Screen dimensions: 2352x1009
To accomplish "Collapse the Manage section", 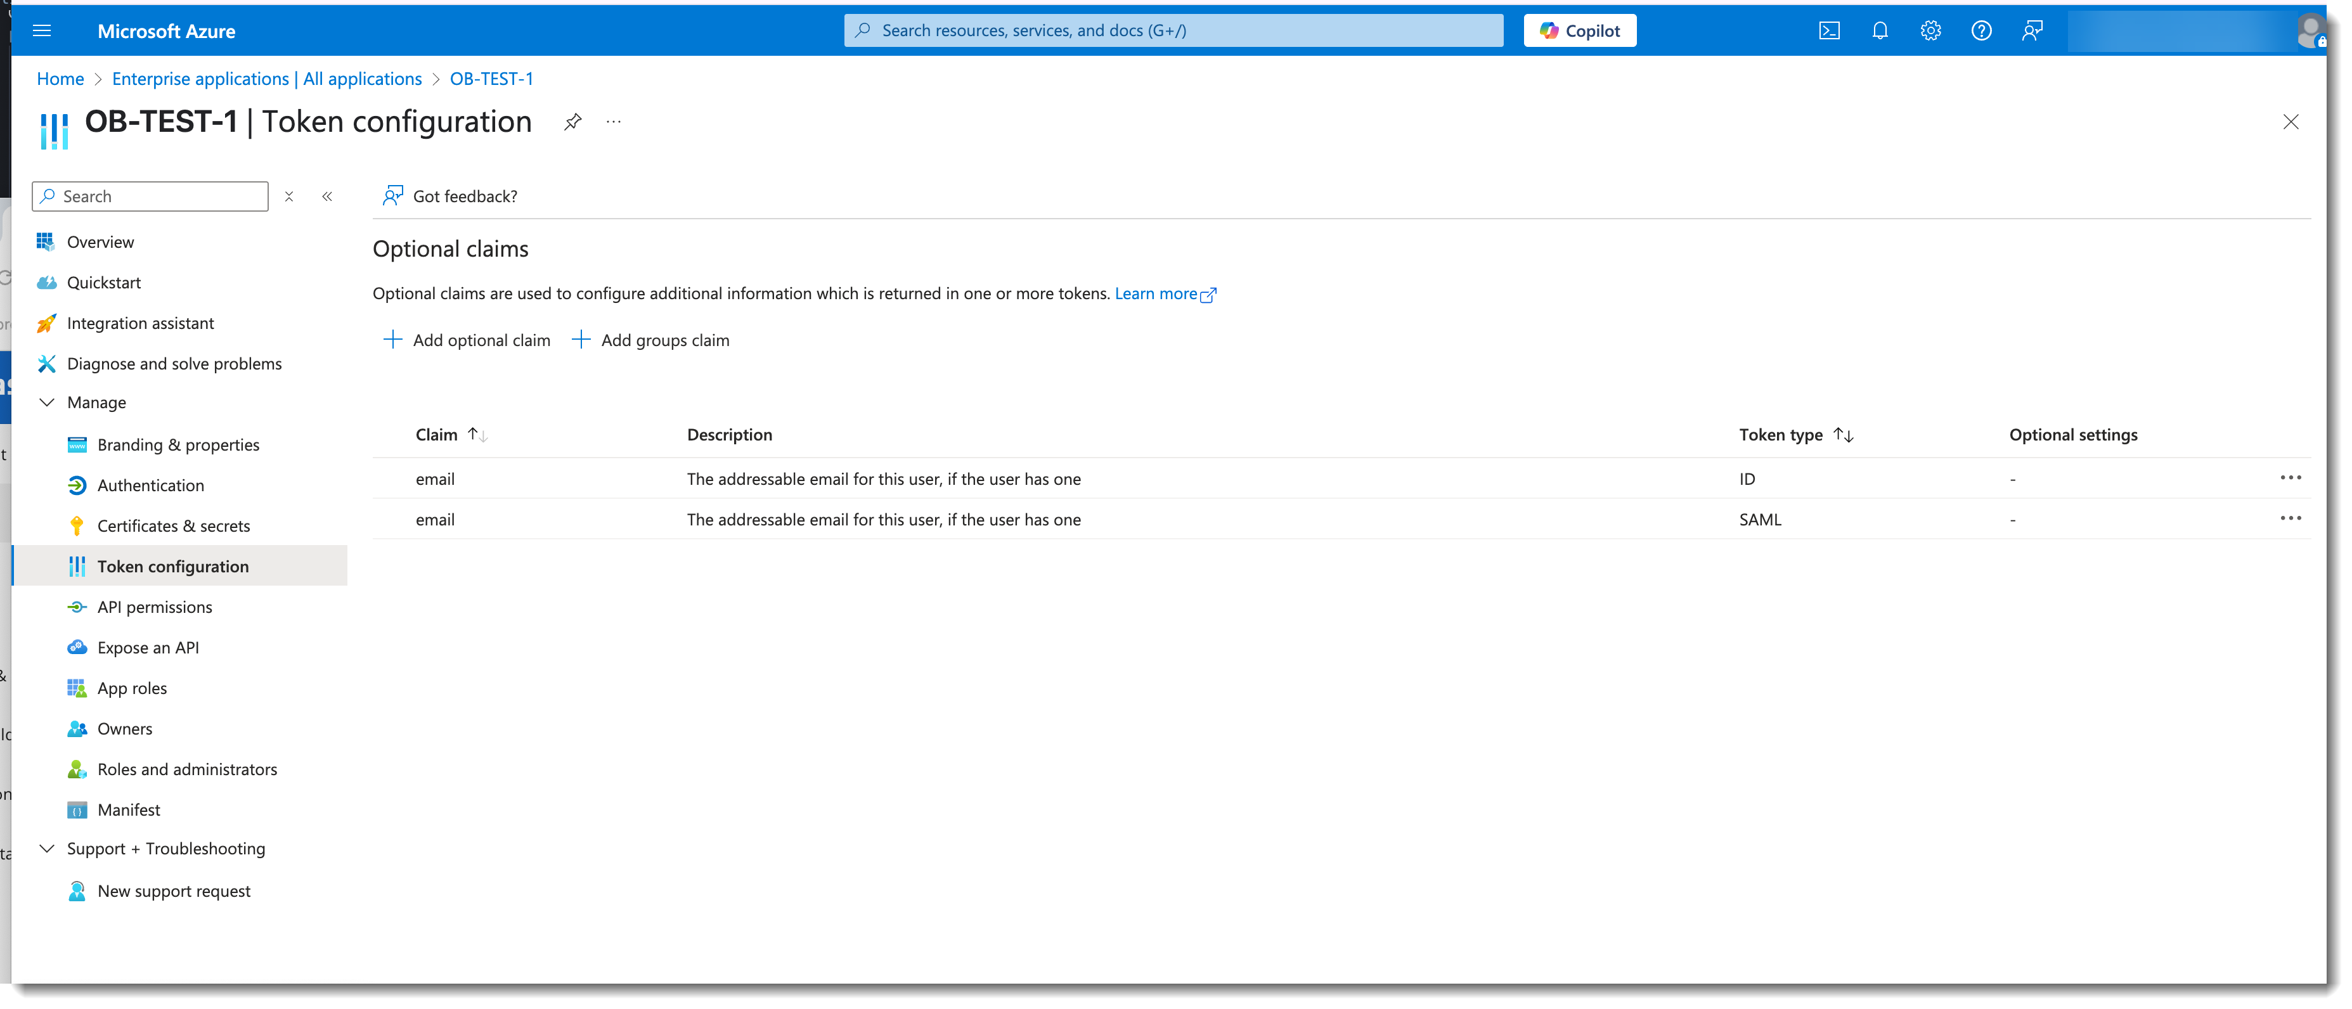I will [48, 402].
